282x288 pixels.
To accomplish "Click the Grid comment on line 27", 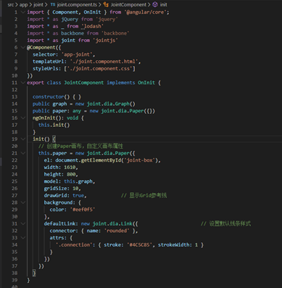I will 144,195.
